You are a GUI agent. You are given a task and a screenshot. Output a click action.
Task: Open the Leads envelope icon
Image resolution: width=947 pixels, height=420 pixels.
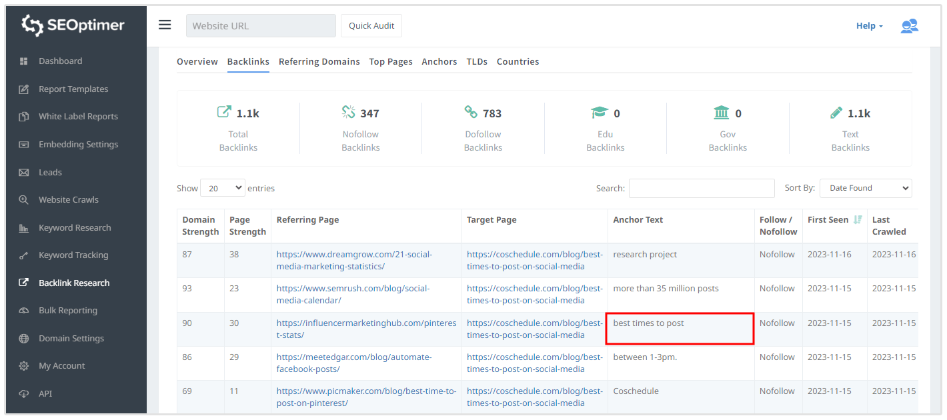24,173
